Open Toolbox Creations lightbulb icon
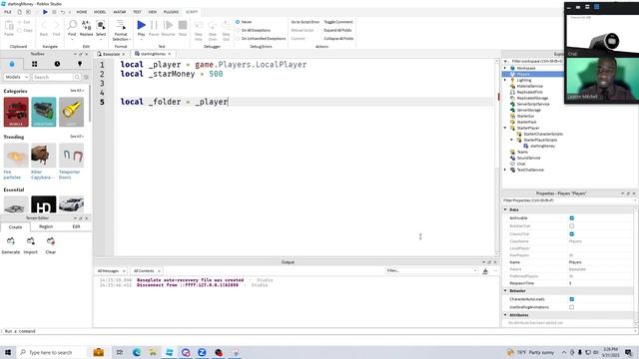The height and width of the screenshot is (359, 639). pyautogui.click(x=80, y=64)
